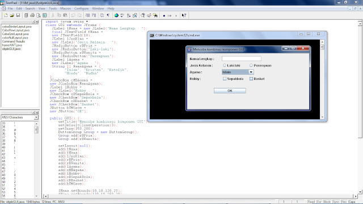Click the cmd.exe window scroll down arrow
The height and width of the screenshot is (204, 363).
point(322,117)
